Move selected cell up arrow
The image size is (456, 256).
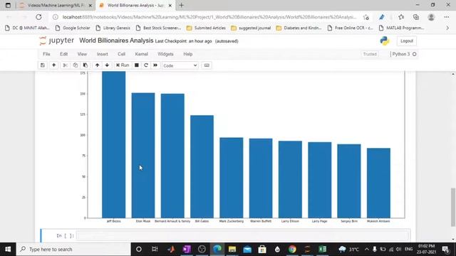(97, 65)
